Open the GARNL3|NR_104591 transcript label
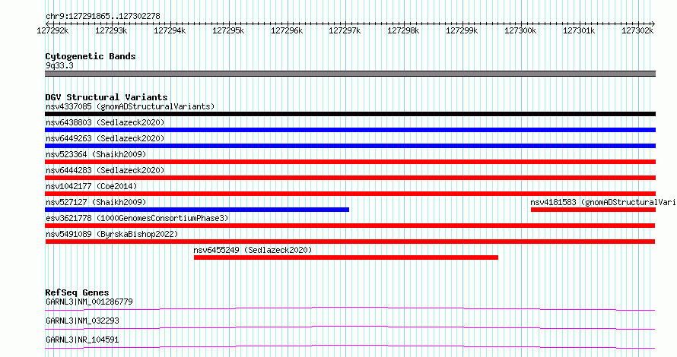This screenshot has width=677, height=357. coord(82,340)
